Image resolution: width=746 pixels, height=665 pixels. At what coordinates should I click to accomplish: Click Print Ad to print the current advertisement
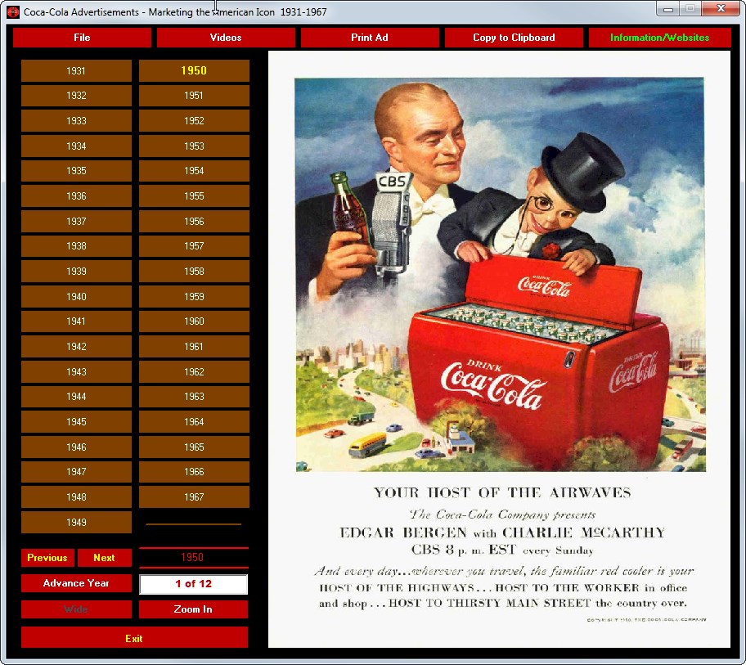(x=370, y=38)
